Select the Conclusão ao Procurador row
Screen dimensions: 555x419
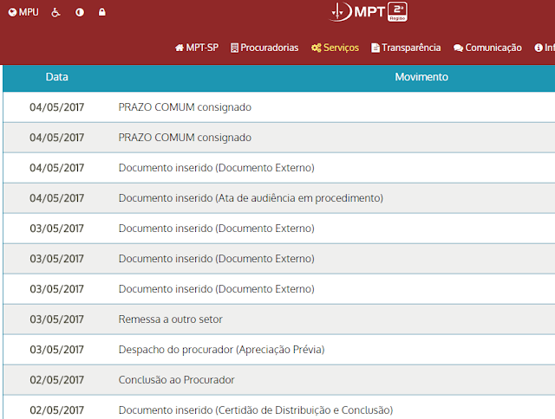(279, 380)
